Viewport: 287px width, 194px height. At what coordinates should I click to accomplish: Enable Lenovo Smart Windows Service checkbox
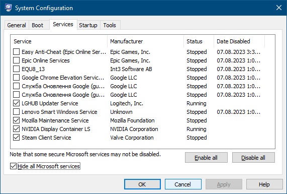16,111
